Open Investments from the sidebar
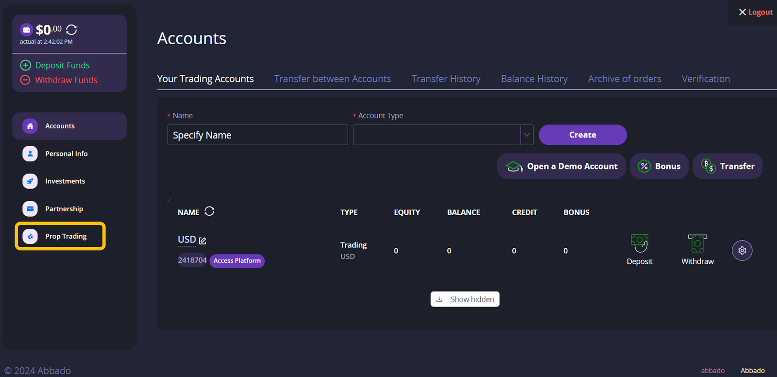The image size is (777, 377). (65, 181)
